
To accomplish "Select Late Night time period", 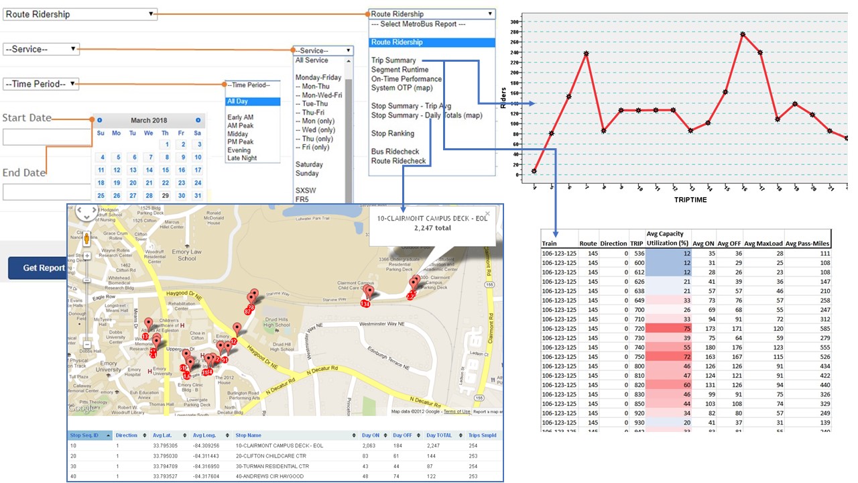I will [243, 158].
